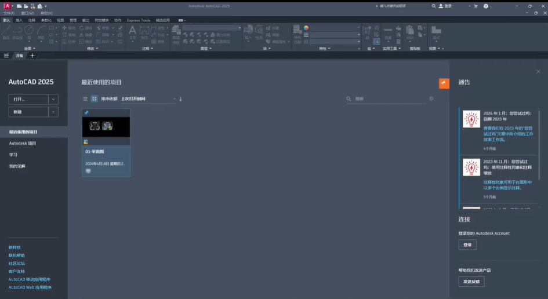
Task: Expand the 图层 panel title
Action: click(206, 49)
